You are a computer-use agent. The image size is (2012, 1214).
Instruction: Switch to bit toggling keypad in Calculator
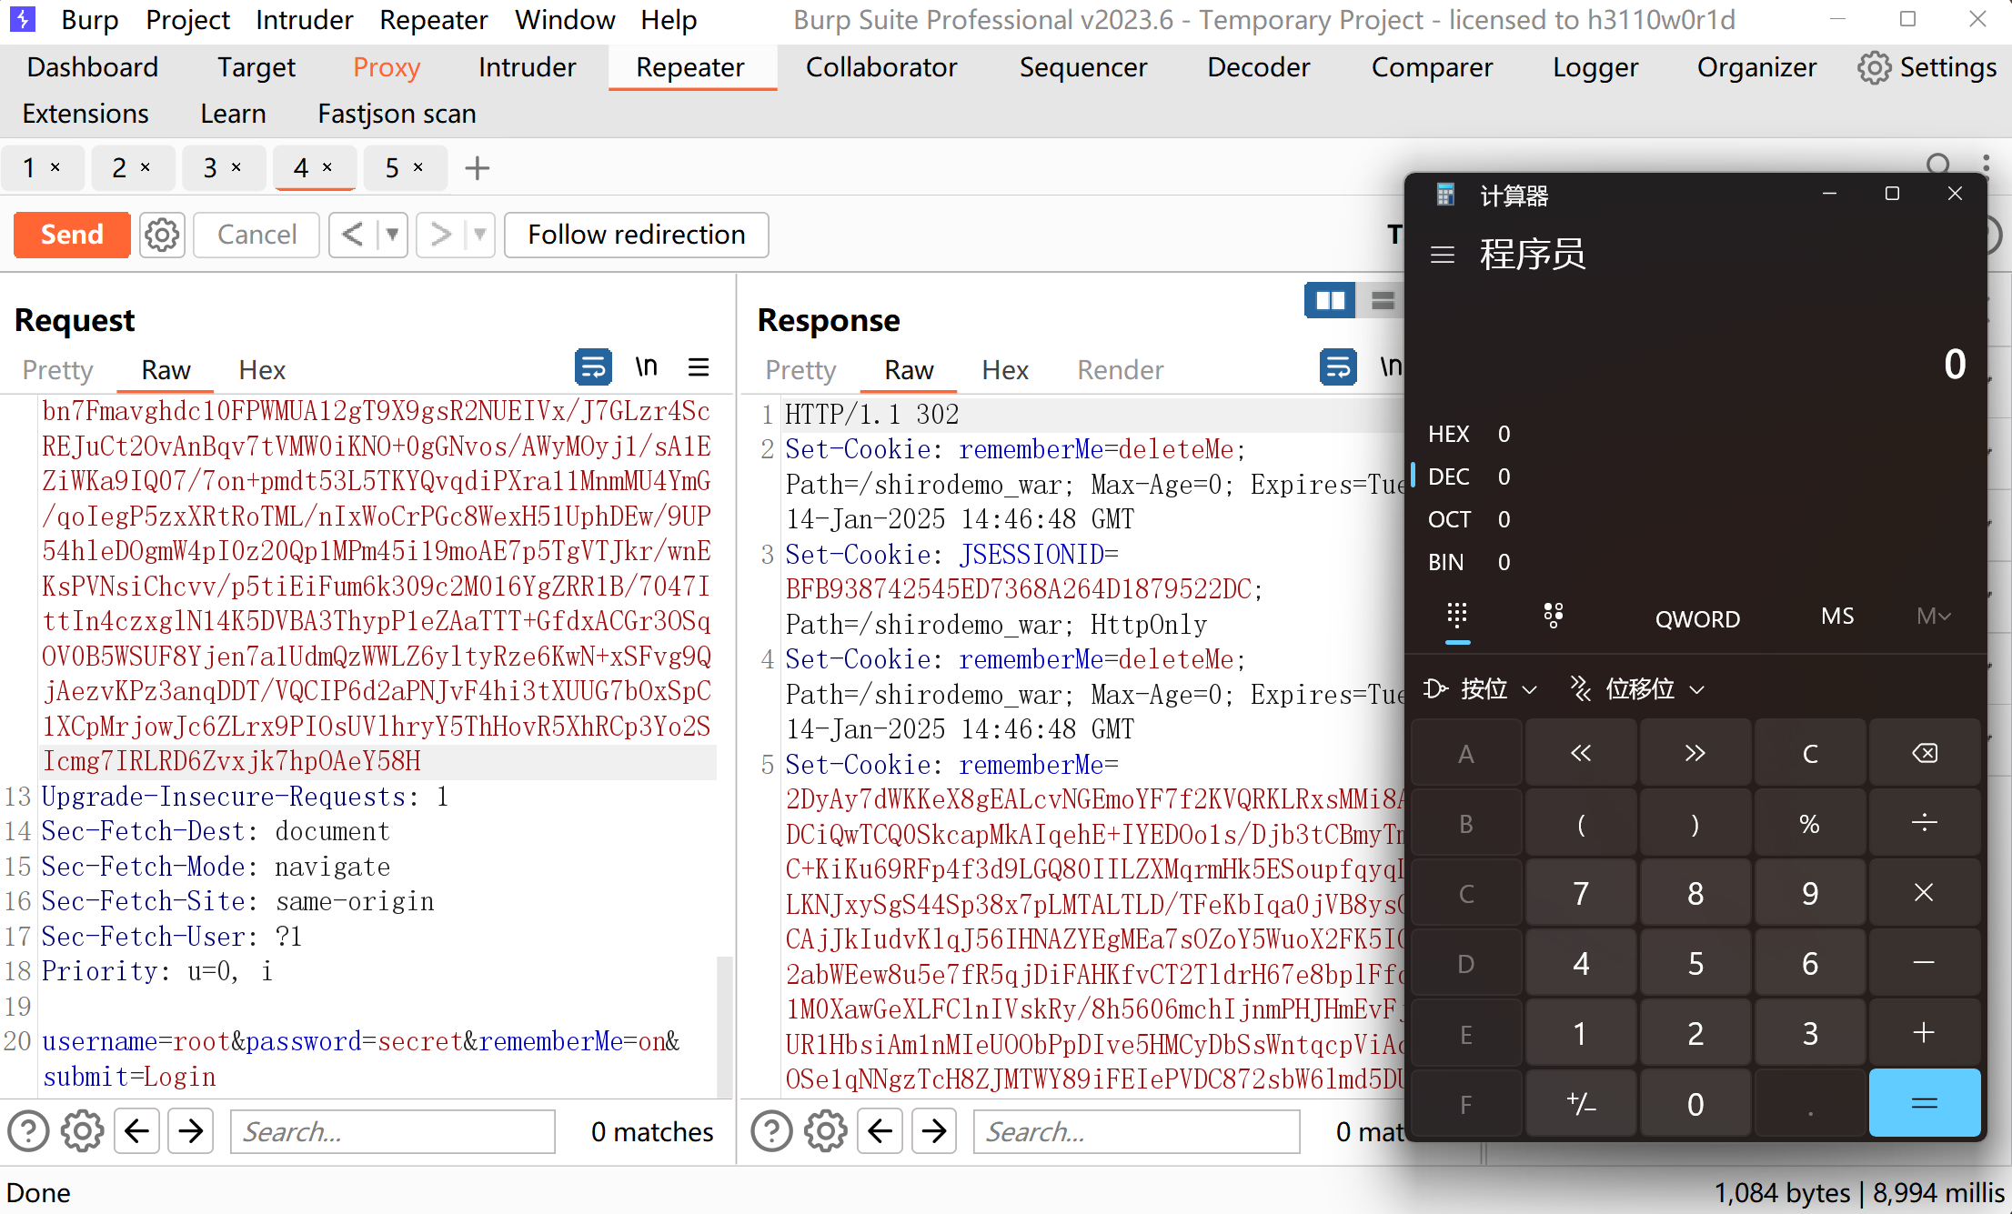tap(1554, 617)
